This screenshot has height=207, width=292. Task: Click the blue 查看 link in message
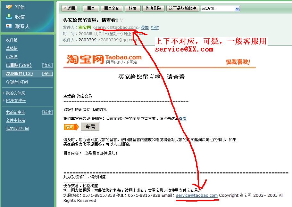pos(183,119)
